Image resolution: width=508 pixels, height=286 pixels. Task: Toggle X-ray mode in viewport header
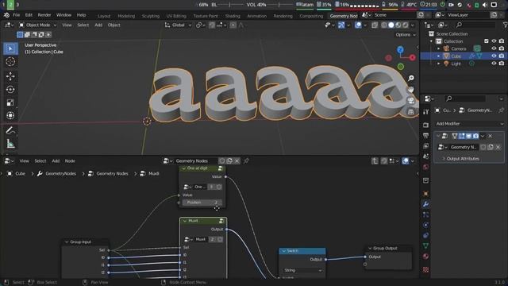375,25
